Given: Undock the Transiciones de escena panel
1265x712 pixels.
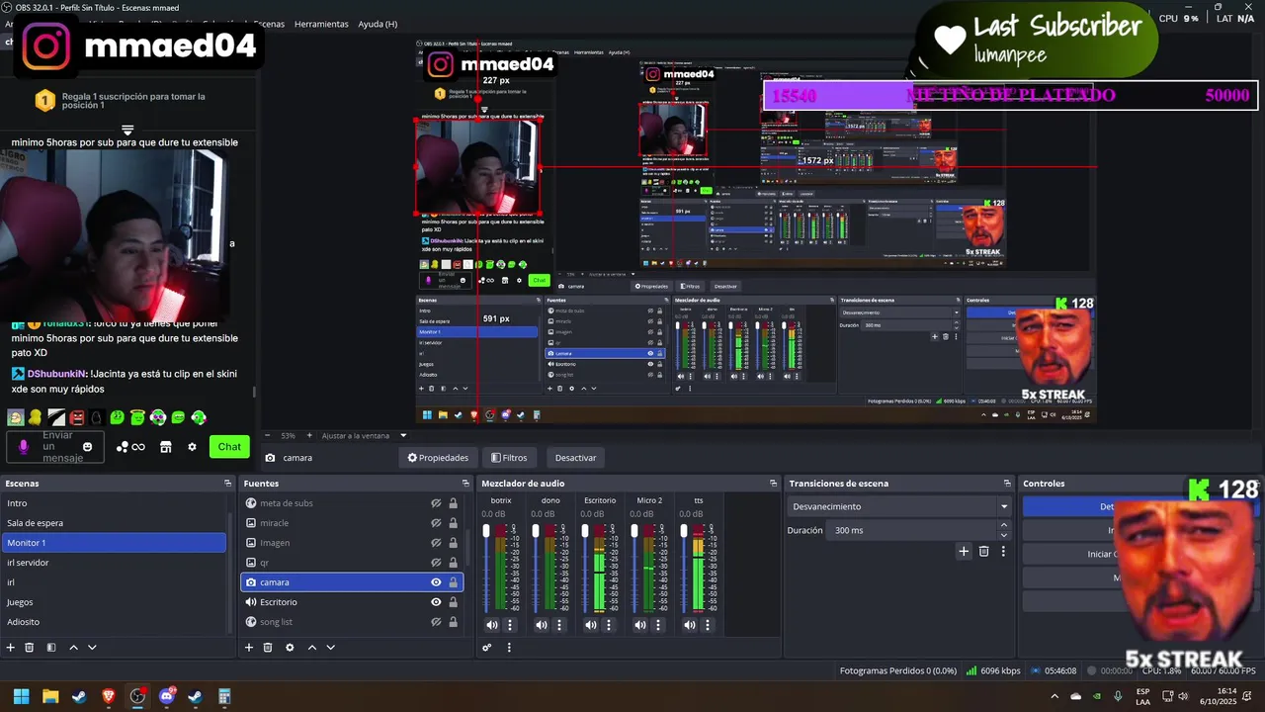Looking at the screenshot, I should 1007,484.
